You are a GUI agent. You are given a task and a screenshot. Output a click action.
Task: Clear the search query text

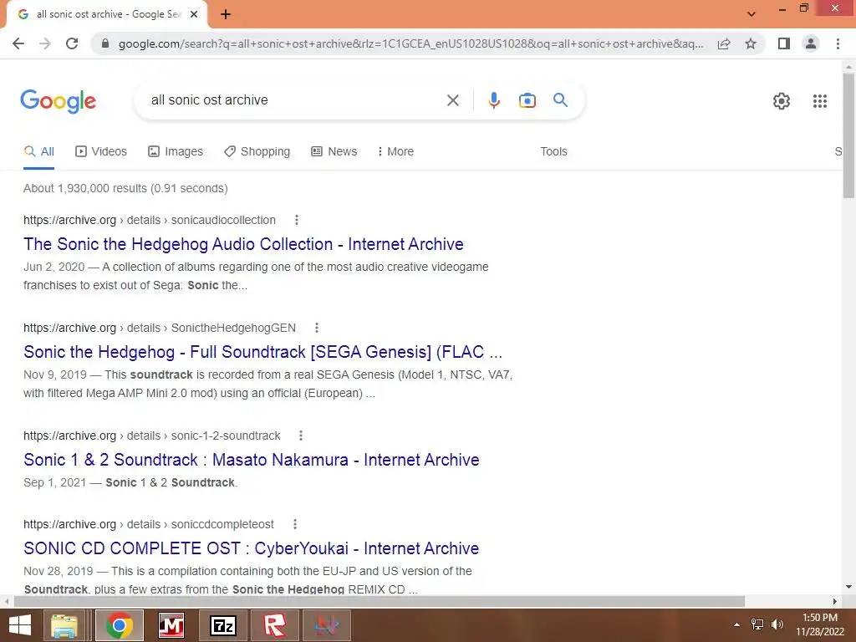tap(452, 100)
